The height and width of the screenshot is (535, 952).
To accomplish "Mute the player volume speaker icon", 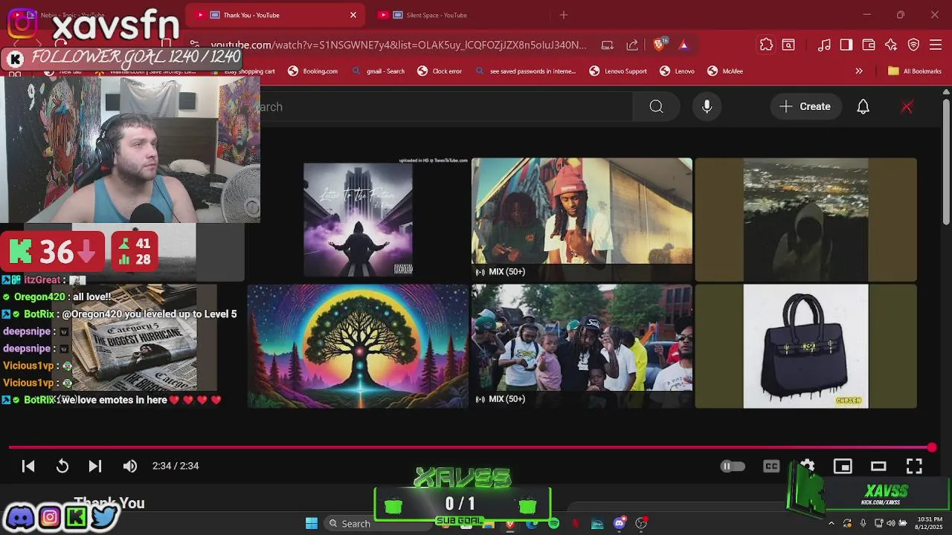I will [130, 466].
